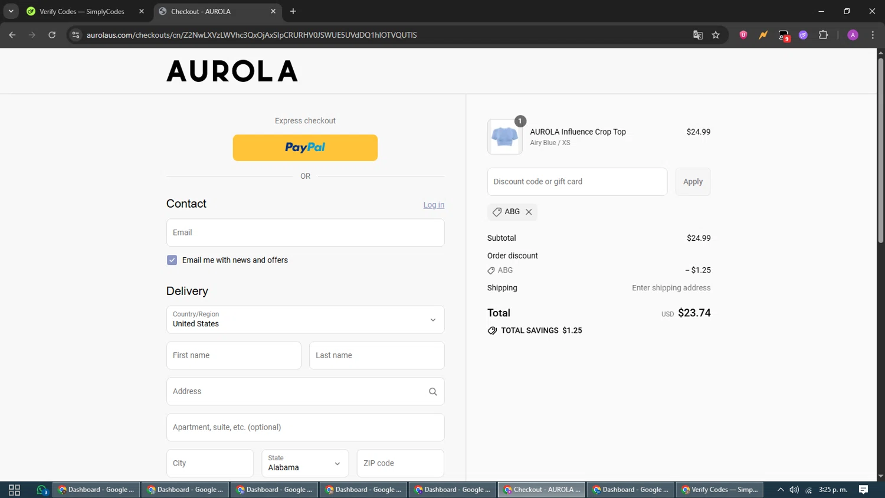Switch to Verify Codes — Simp... taskbar window
Screen dimensions: 885x498
tap(720, 490)
